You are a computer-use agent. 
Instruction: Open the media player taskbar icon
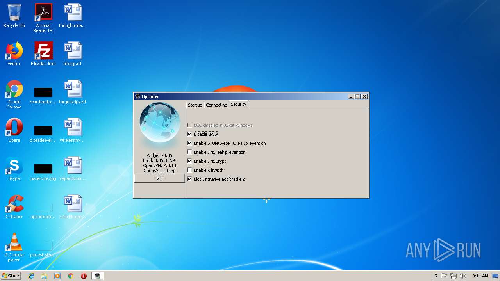tap(57, 276)
